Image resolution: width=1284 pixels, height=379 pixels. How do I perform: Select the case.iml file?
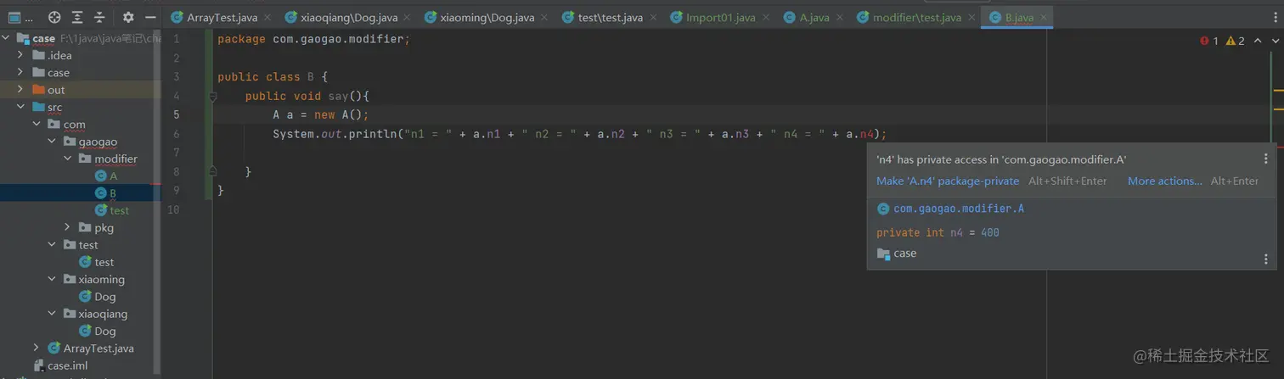coord(67,365)
